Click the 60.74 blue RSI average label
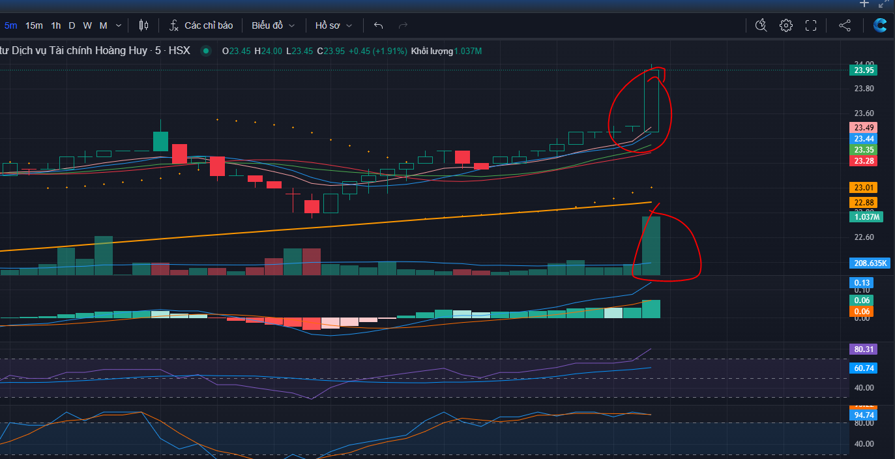This screenshot has height=459, width=895. click(x=864, y=368)
